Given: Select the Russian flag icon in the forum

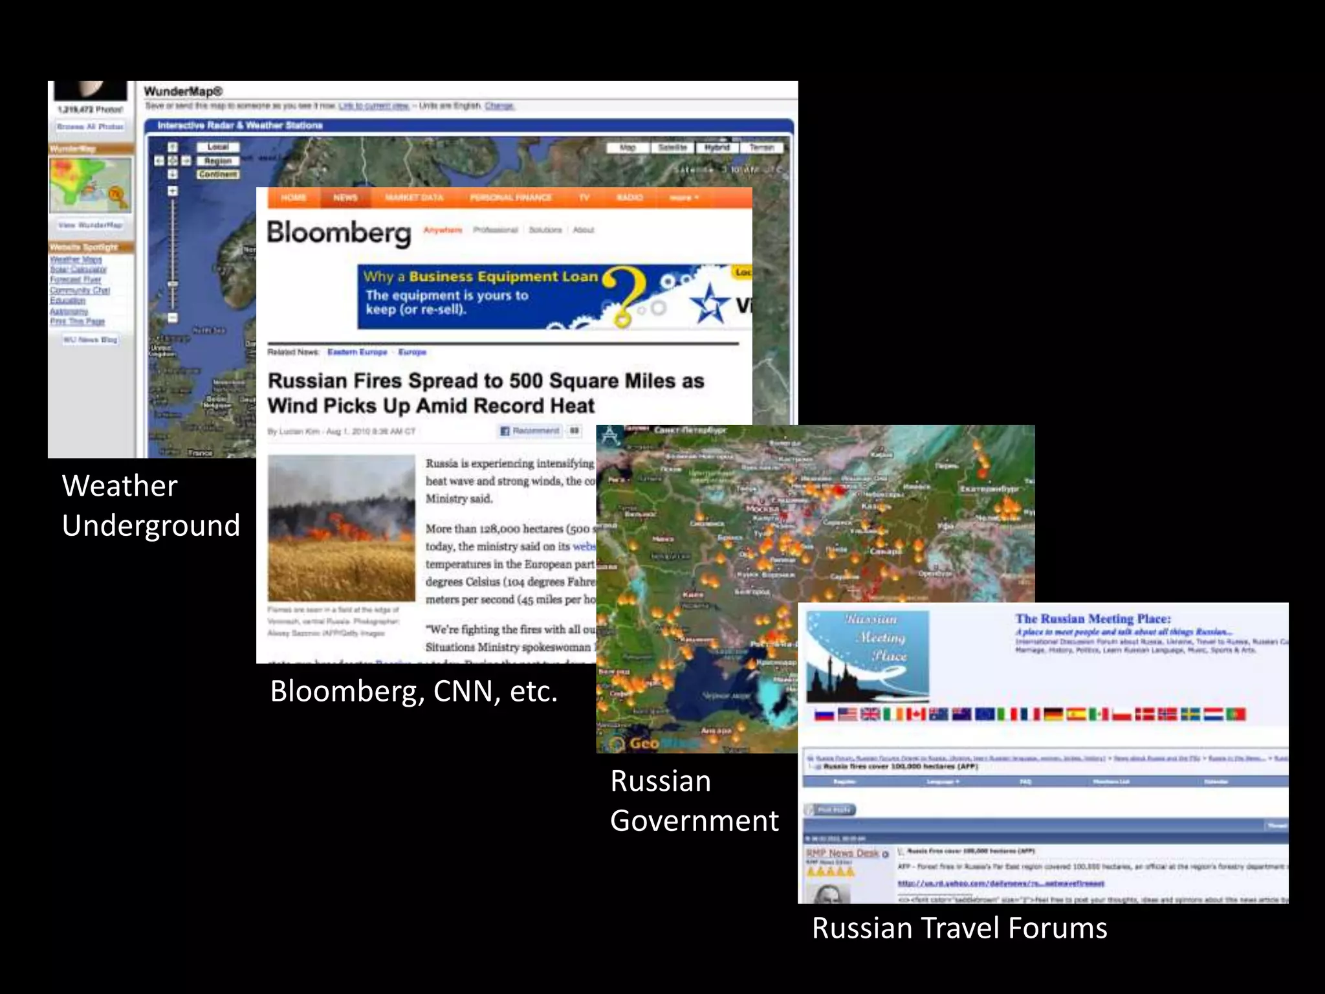Looking at the screenshot, I should (x=824, y=714).
